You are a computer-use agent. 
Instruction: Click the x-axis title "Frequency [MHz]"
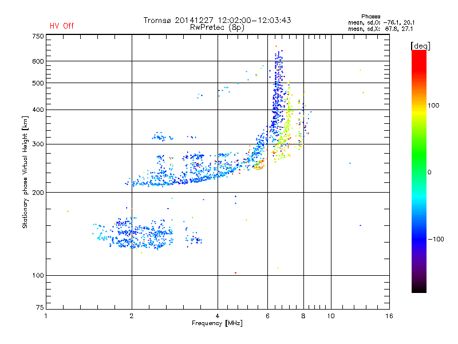(x=217, y=323)
